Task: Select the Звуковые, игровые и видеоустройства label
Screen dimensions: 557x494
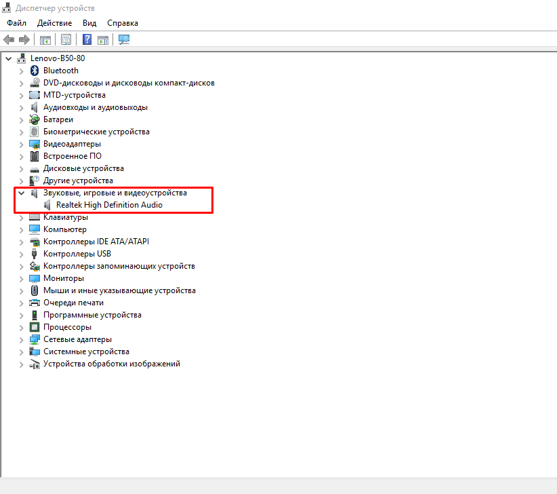Action: (x=115, y=193)
